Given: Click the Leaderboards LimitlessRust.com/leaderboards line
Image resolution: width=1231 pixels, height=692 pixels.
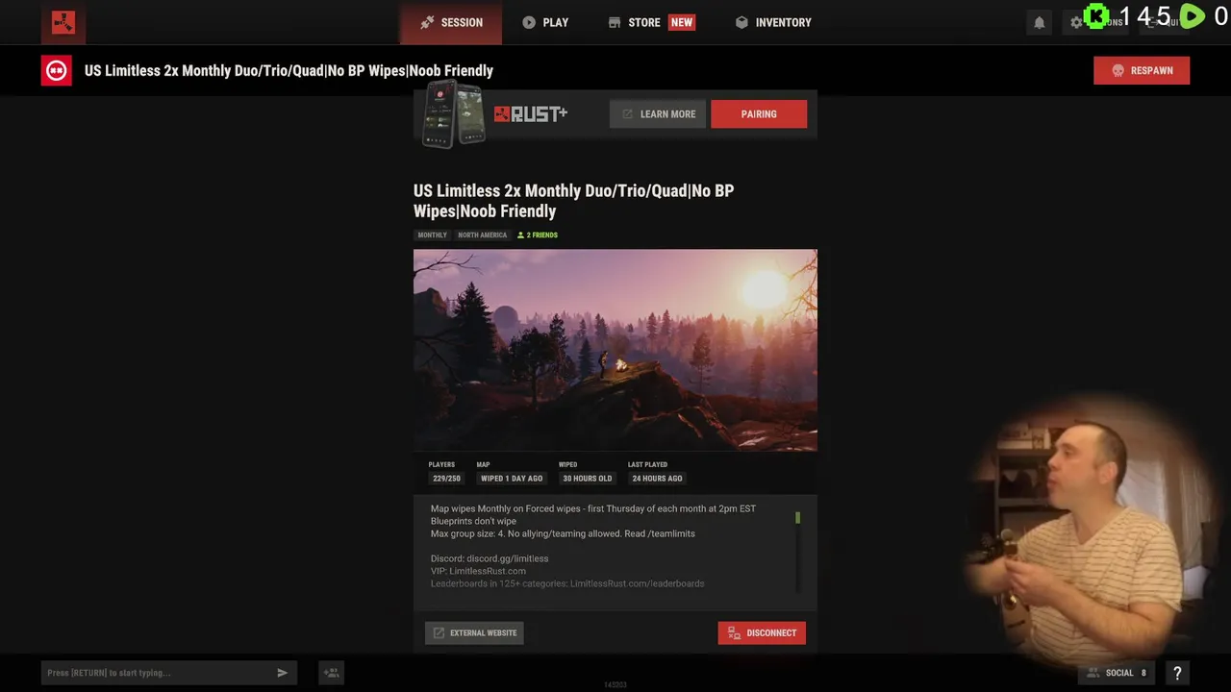Looking at the screenshot, I should coord(567,583).
